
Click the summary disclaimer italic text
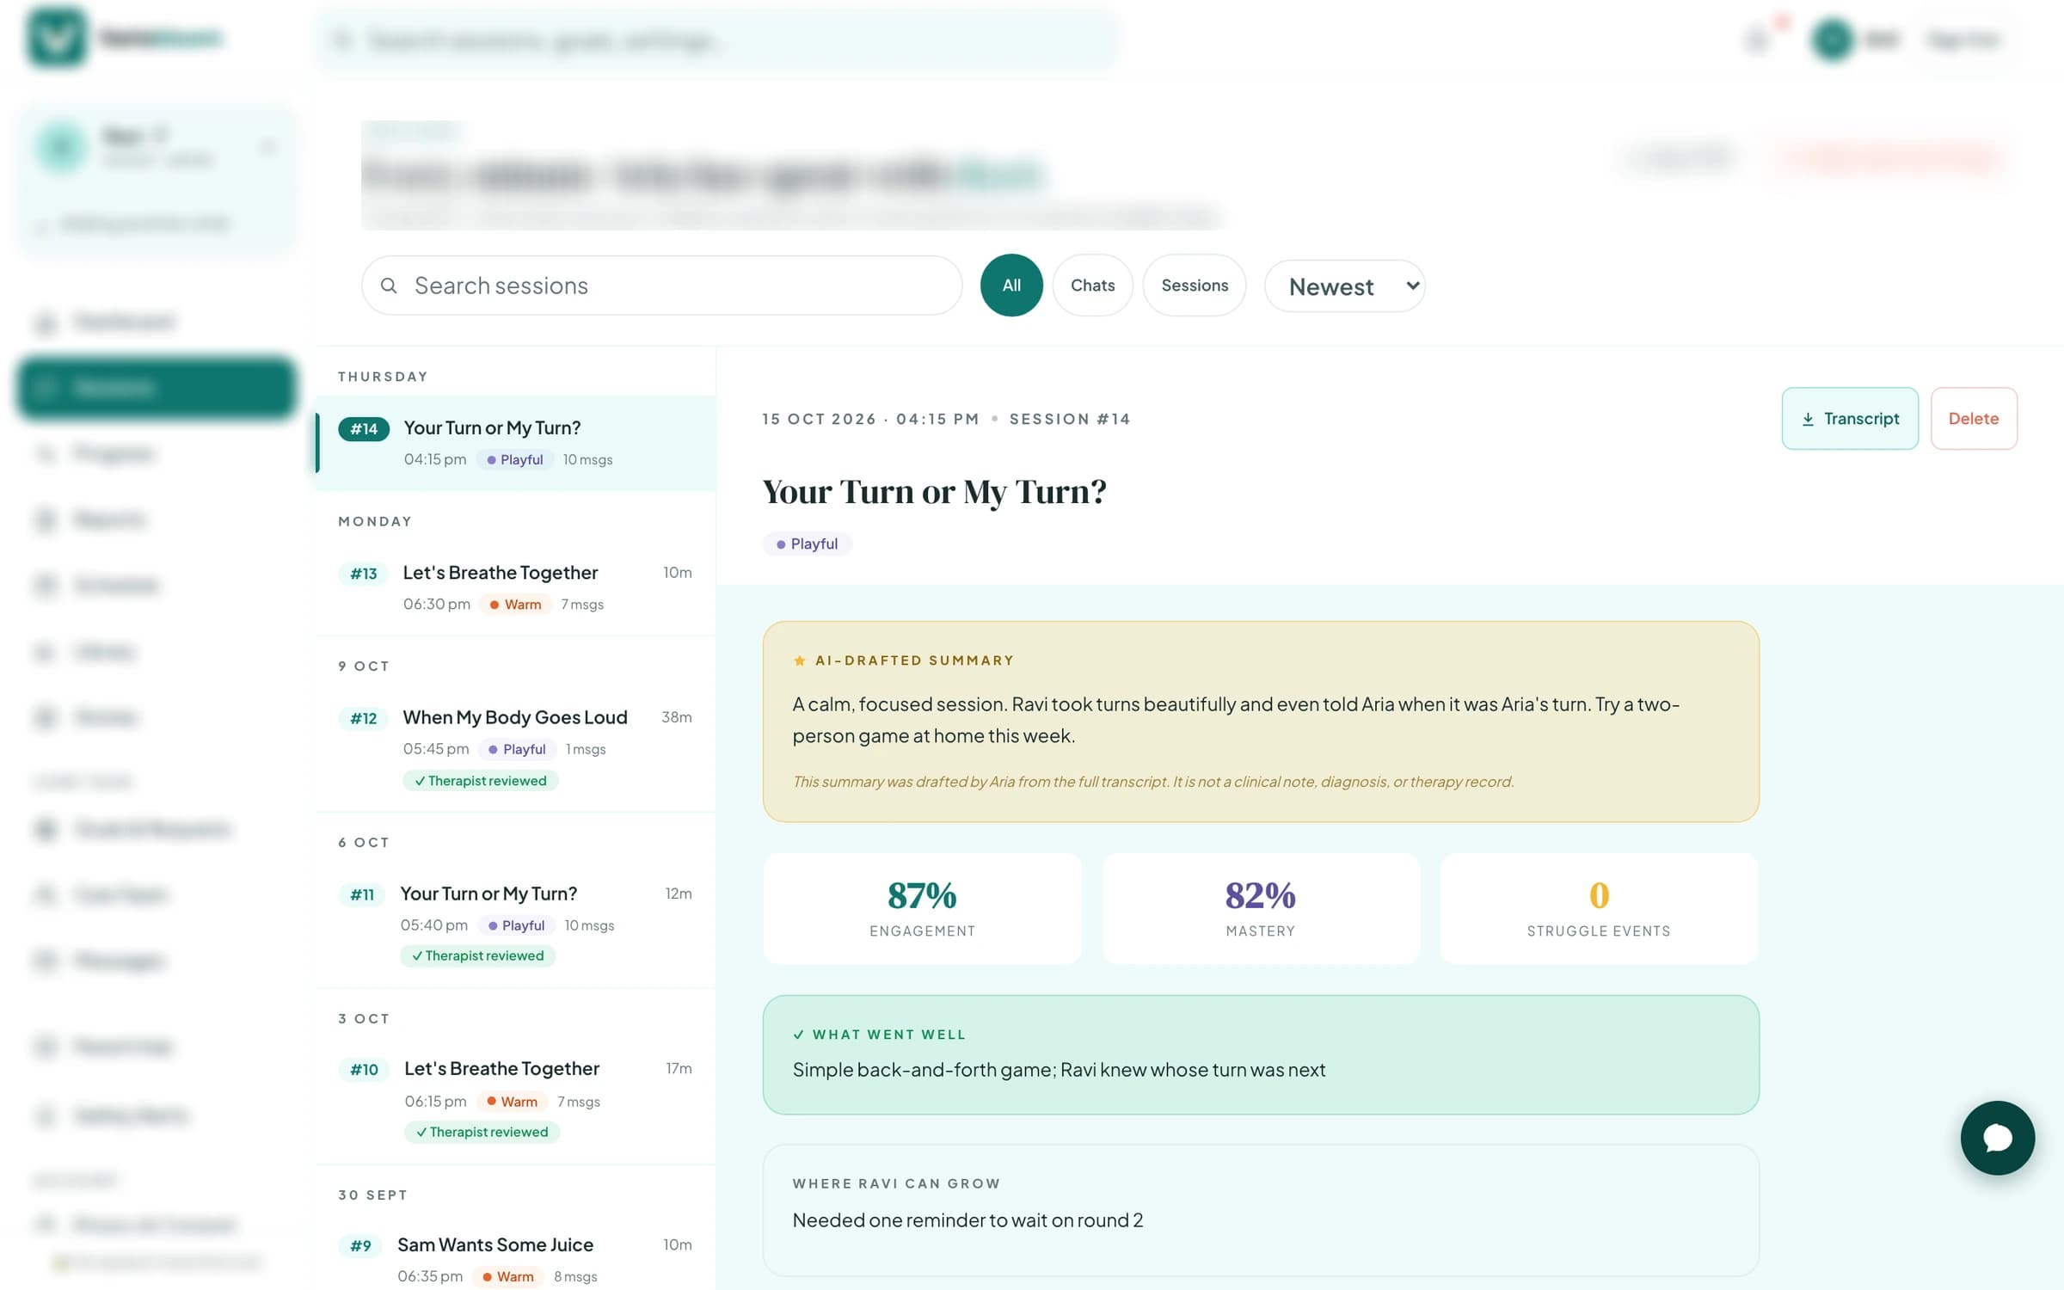tap(1153, 782)
